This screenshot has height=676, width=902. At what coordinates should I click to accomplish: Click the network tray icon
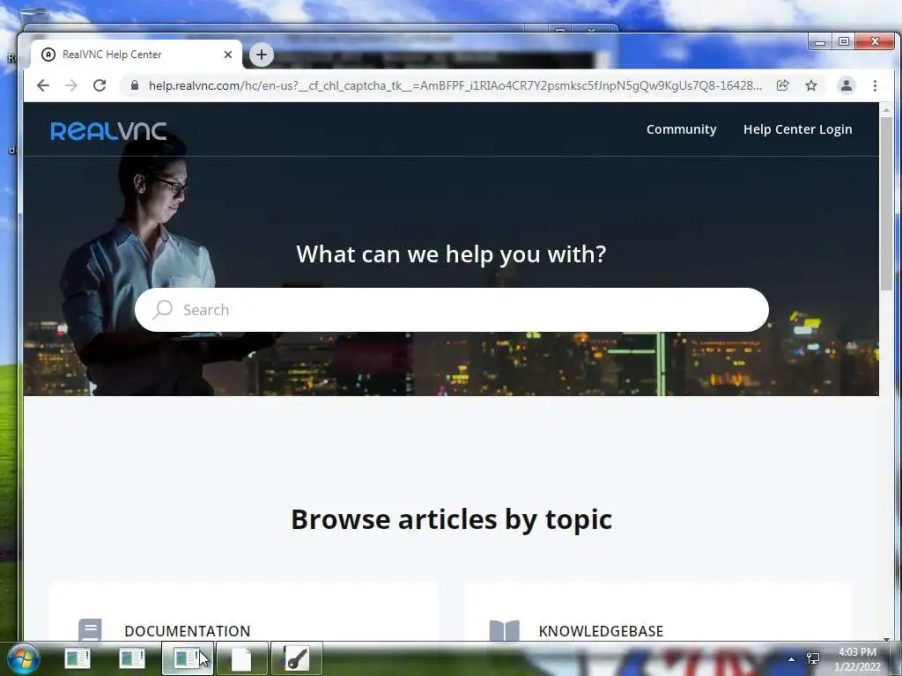click(813, 658)
